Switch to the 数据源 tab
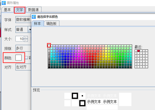 pos(34,10)
